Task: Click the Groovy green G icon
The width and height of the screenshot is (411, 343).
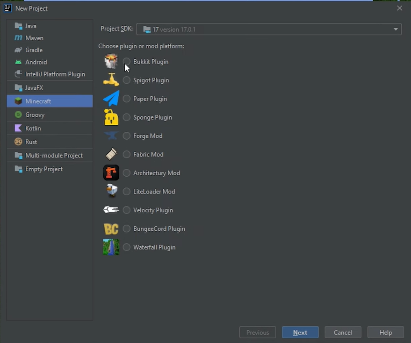Action: 18,115
